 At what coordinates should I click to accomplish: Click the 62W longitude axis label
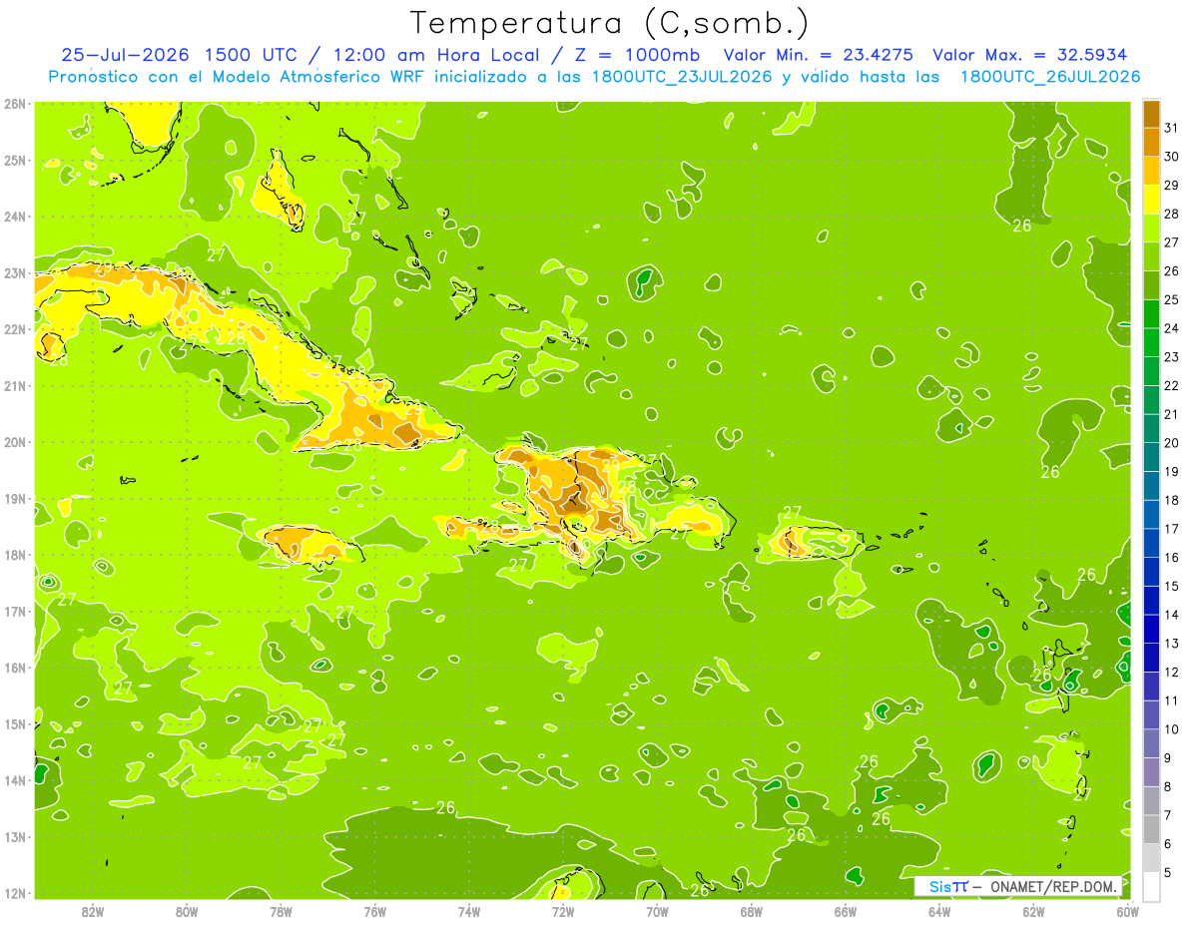[x=1033, y=911]
